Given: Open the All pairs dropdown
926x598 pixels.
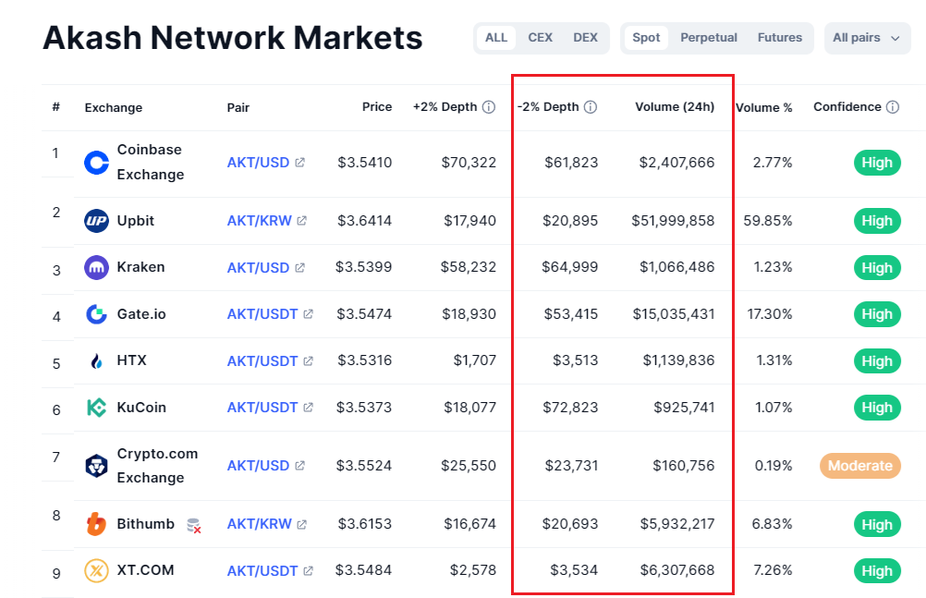Looking at the screenshot, I should pos(867,38).
